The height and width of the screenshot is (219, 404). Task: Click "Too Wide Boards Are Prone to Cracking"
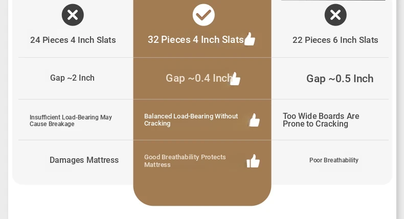point(321,120)
